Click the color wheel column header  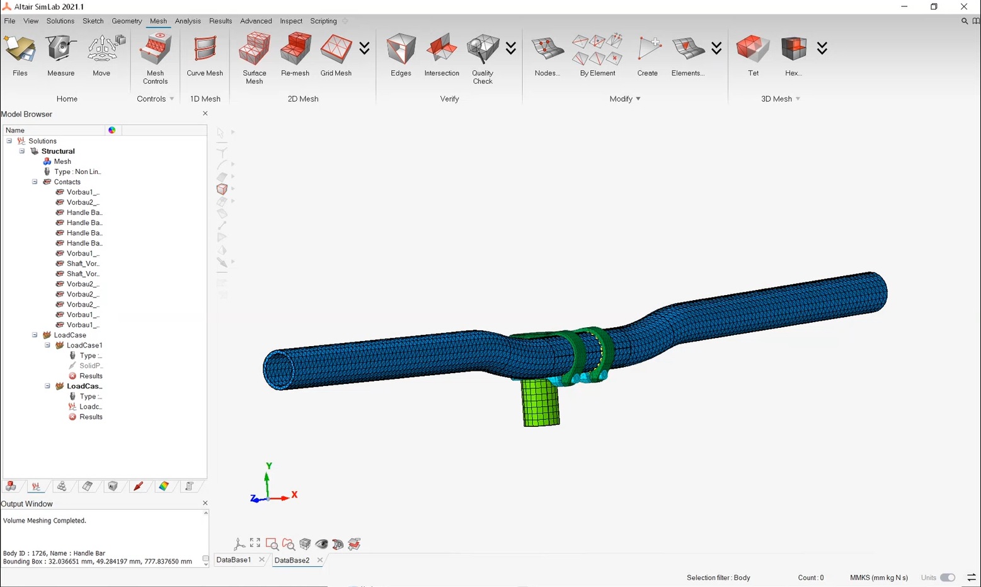(112, 130)
